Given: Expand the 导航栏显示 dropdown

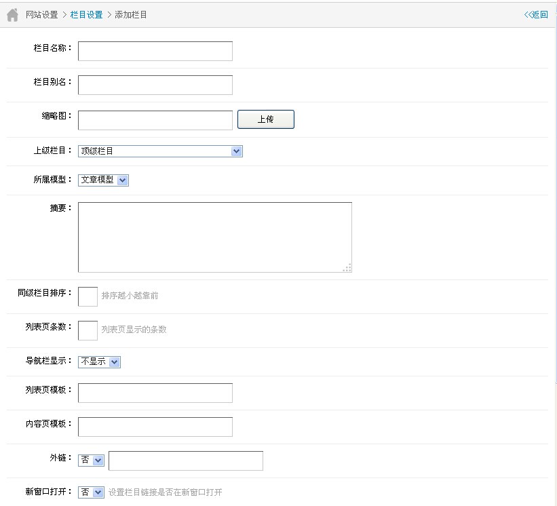Looking at the screenshot, I should click(x=100, y=362).
